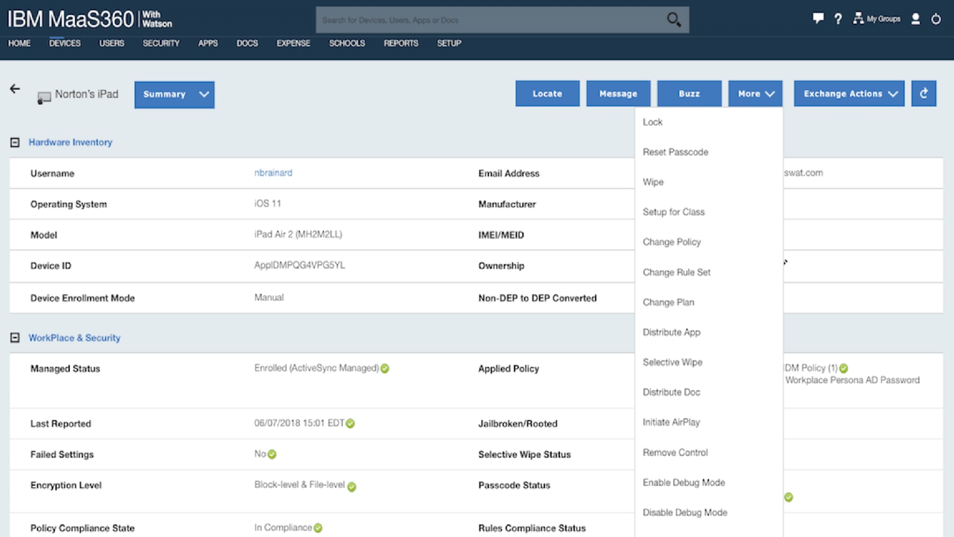Collapse the WorkPlace & Security section

click(15, 338)
